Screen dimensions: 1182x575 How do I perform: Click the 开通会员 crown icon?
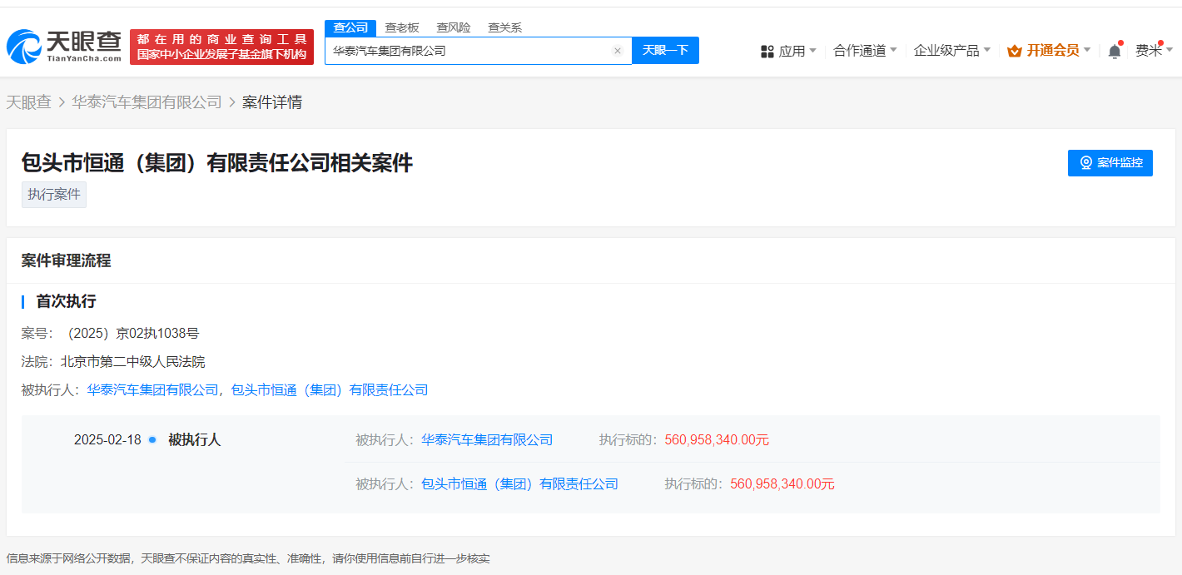1014,51
